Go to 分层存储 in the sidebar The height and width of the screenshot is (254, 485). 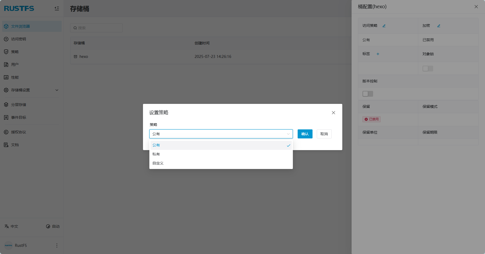point(19,105)
